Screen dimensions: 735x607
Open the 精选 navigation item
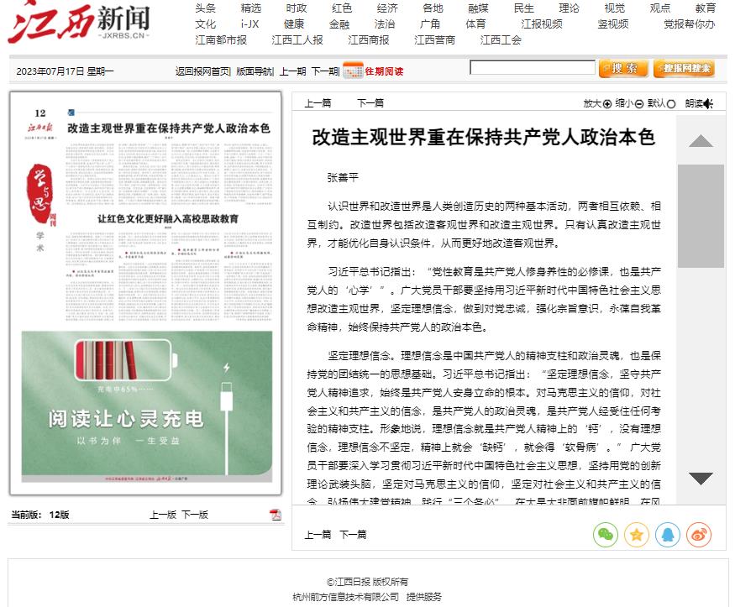251,8
